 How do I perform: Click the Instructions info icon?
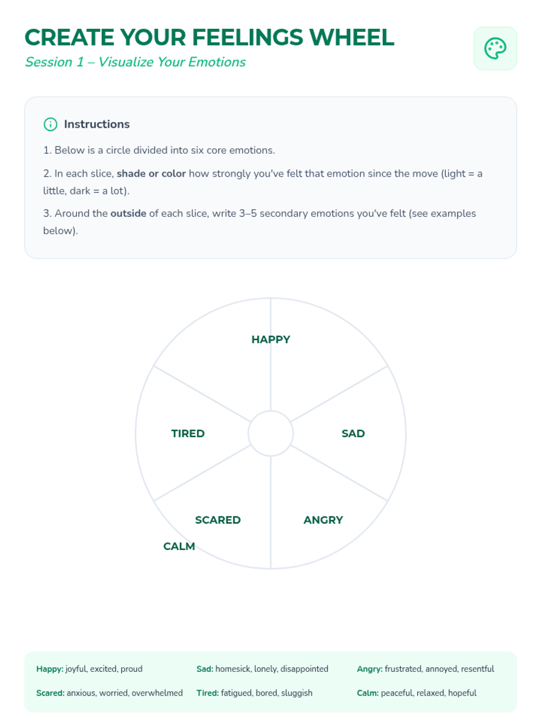pos(50,124)
